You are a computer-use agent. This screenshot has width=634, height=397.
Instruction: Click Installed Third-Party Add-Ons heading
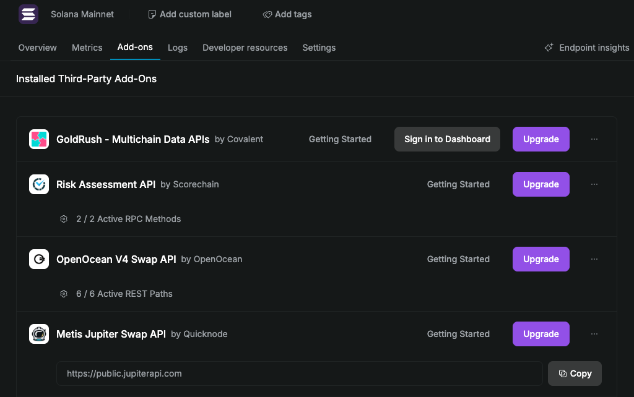click(86, 79)
